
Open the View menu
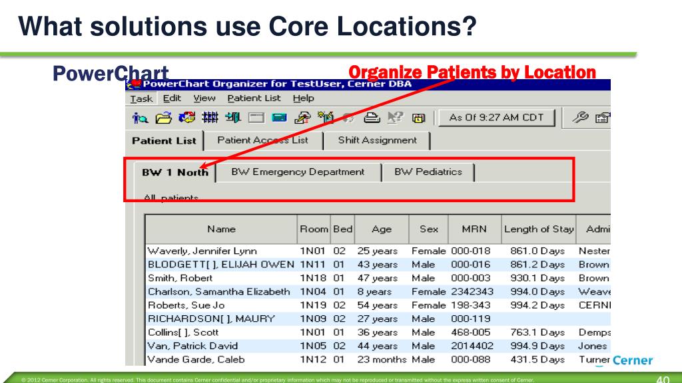[204, 98]
